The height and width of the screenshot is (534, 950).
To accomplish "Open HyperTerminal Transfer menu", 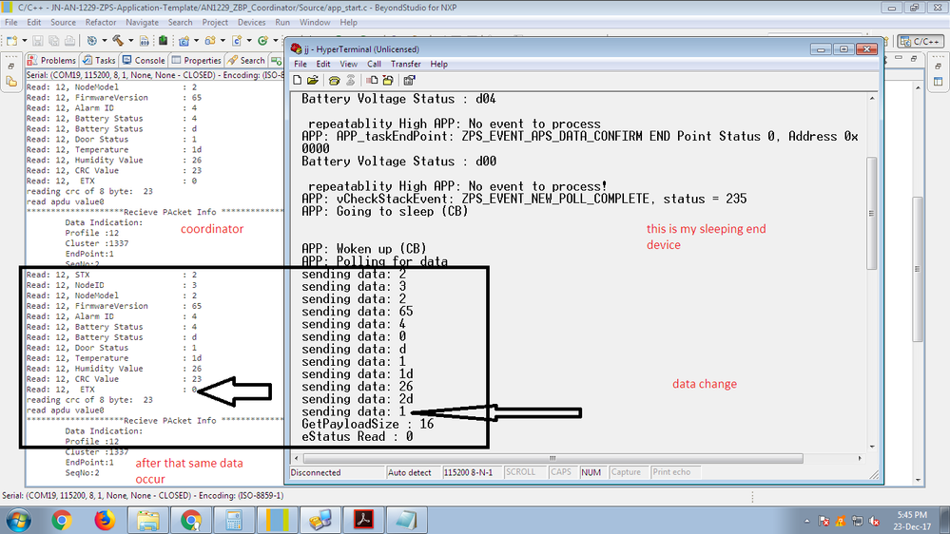I will 406,65.
